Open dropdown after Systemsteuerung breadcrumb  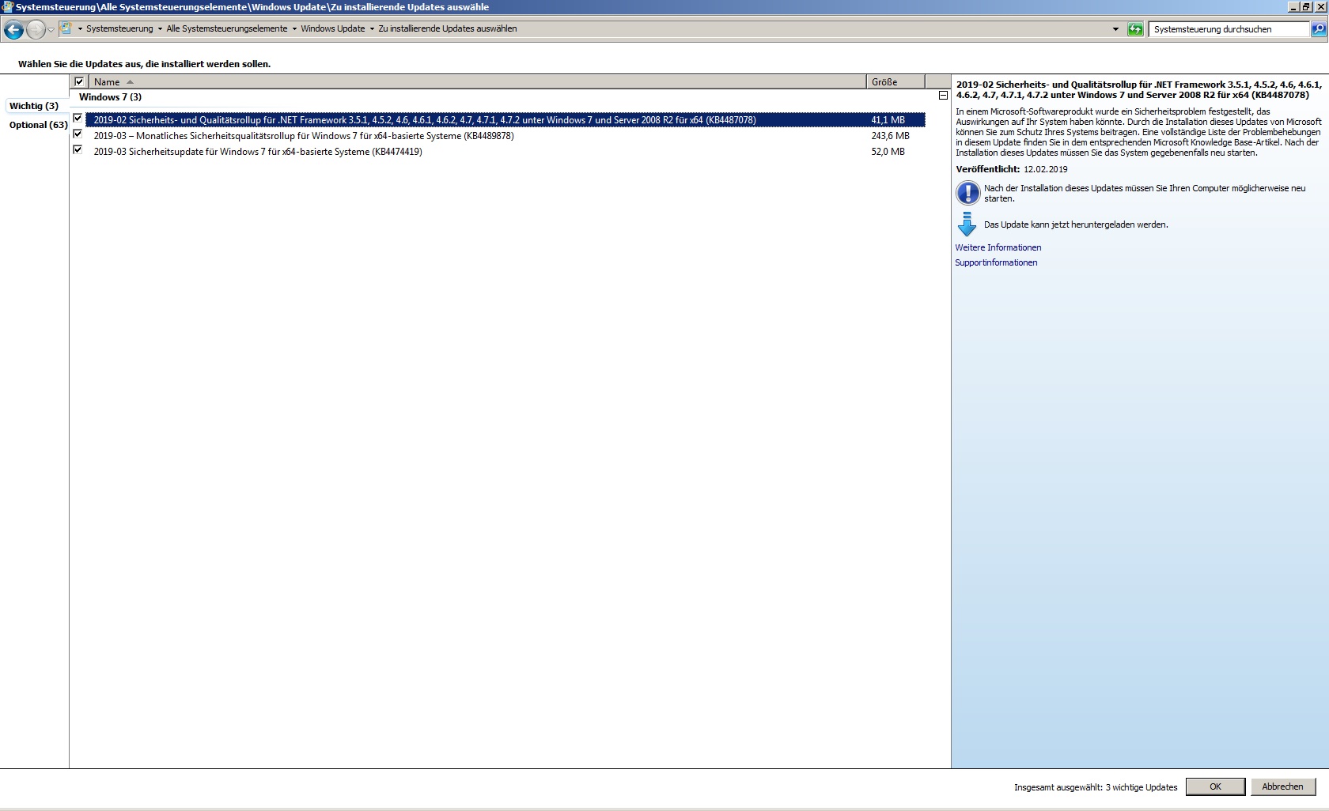click(160, 29)
